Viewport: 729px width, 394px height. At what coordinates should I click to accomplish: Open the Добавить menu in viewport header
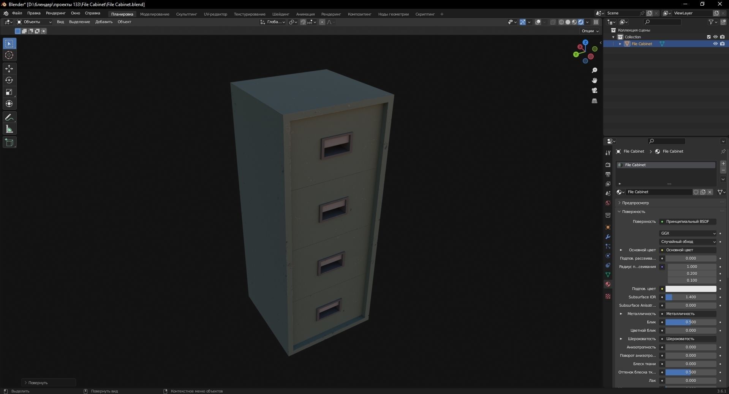click(104, 22)
